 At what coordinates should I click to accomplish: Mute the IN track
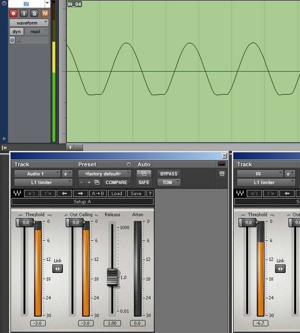click(x=45, y=13)
